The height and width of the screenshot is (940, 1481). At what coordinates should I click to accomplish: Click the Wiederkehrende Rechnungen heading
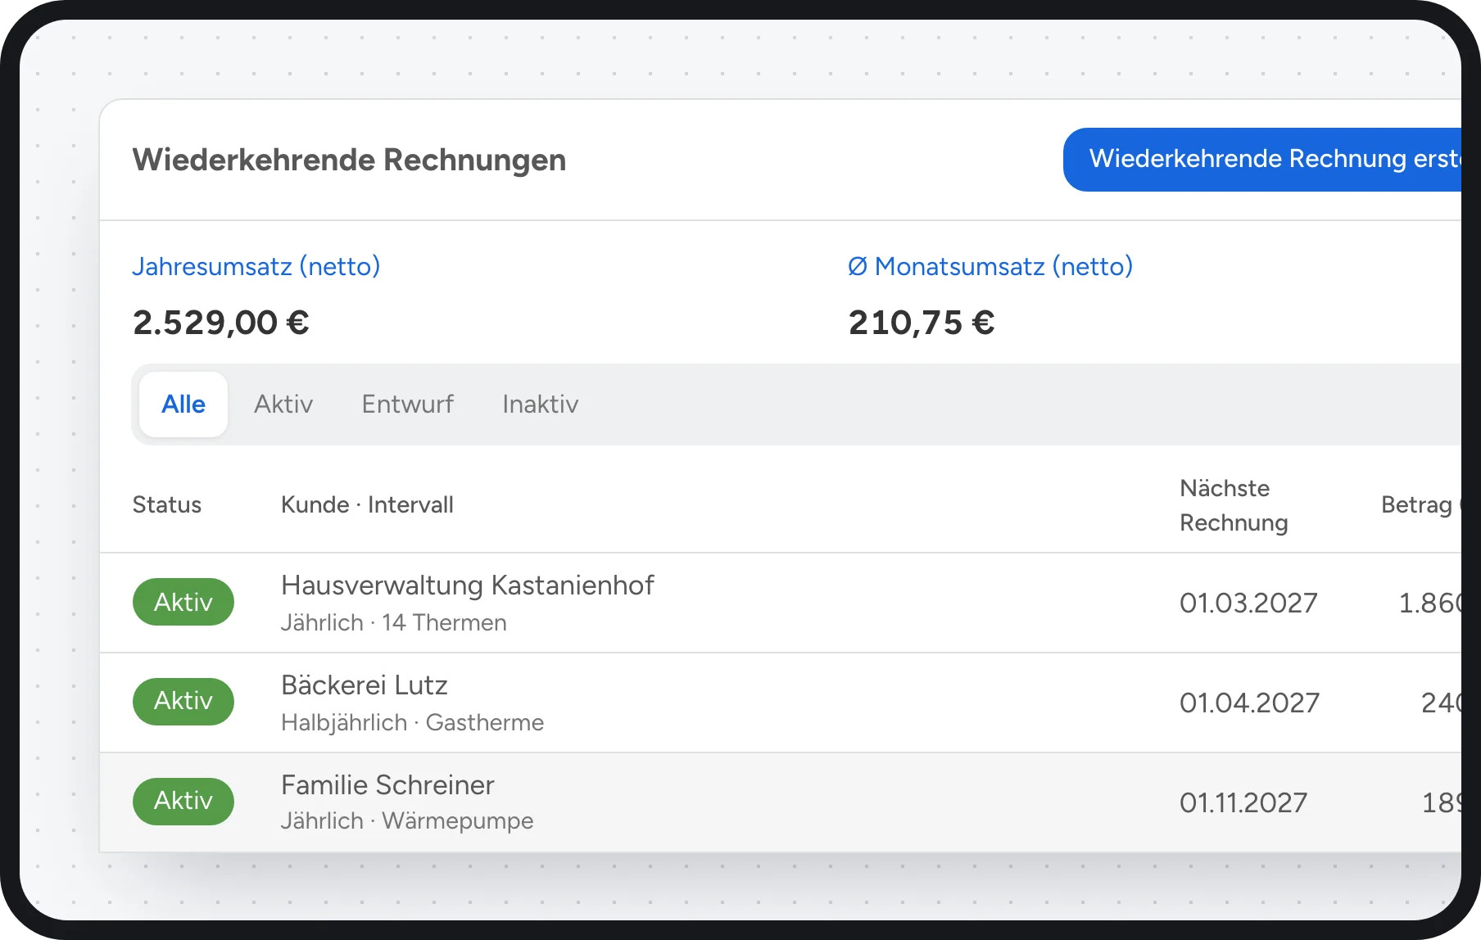pos(349,160)
